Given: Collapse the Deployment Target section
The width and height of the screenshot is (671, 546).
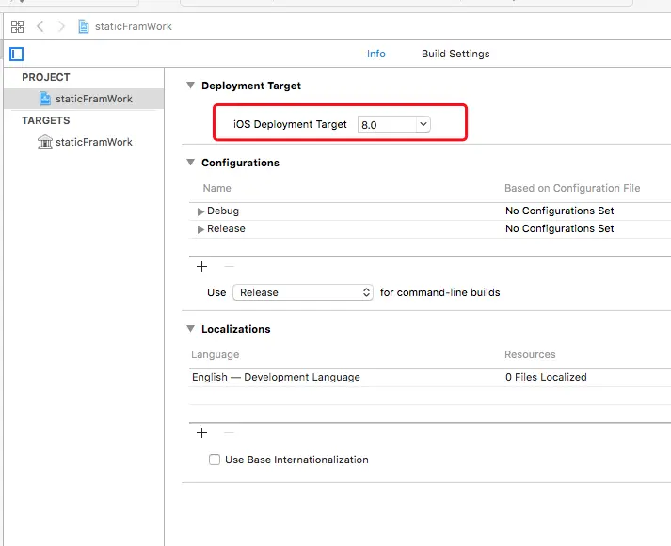Looking at the screenshot, I should [x=191, y=86].
